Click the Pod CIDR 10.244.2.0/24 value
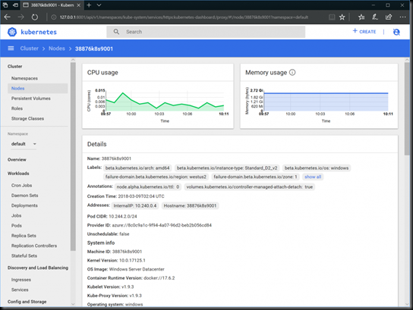 [x=123, y=216]
